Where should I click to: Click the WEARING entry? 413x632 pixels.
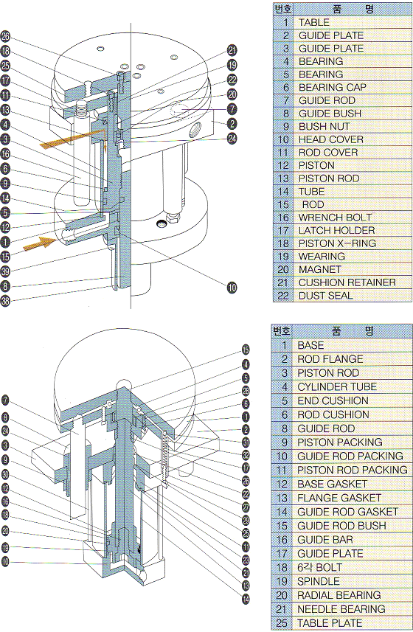[342, 256]
